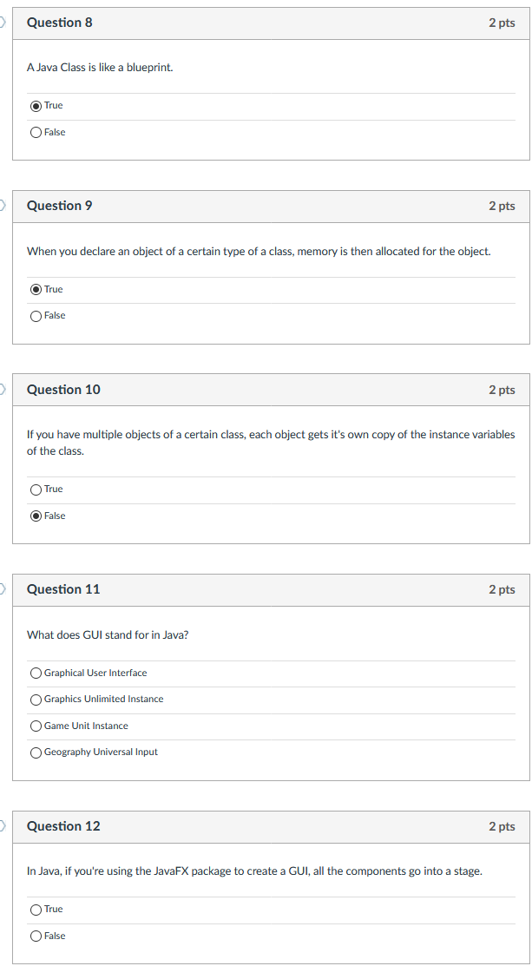Click the Java Class blueprint question text

pos(100,67)
